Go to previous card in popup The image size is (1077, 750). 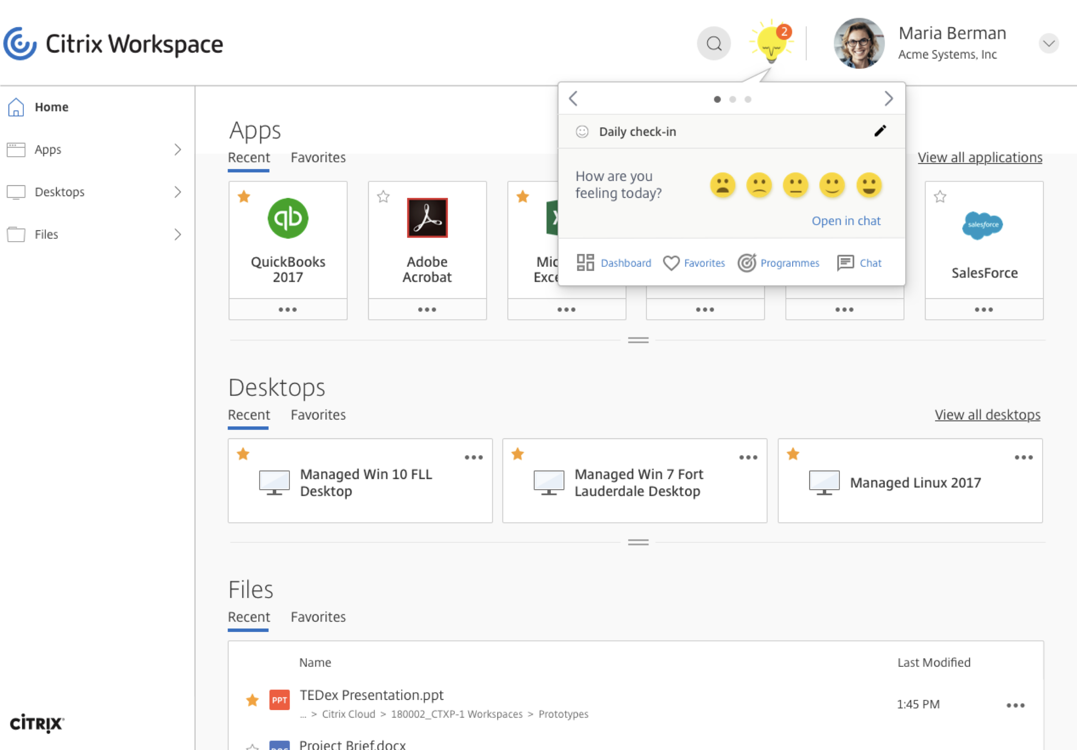pyautogui.click(x=573, y=99)
